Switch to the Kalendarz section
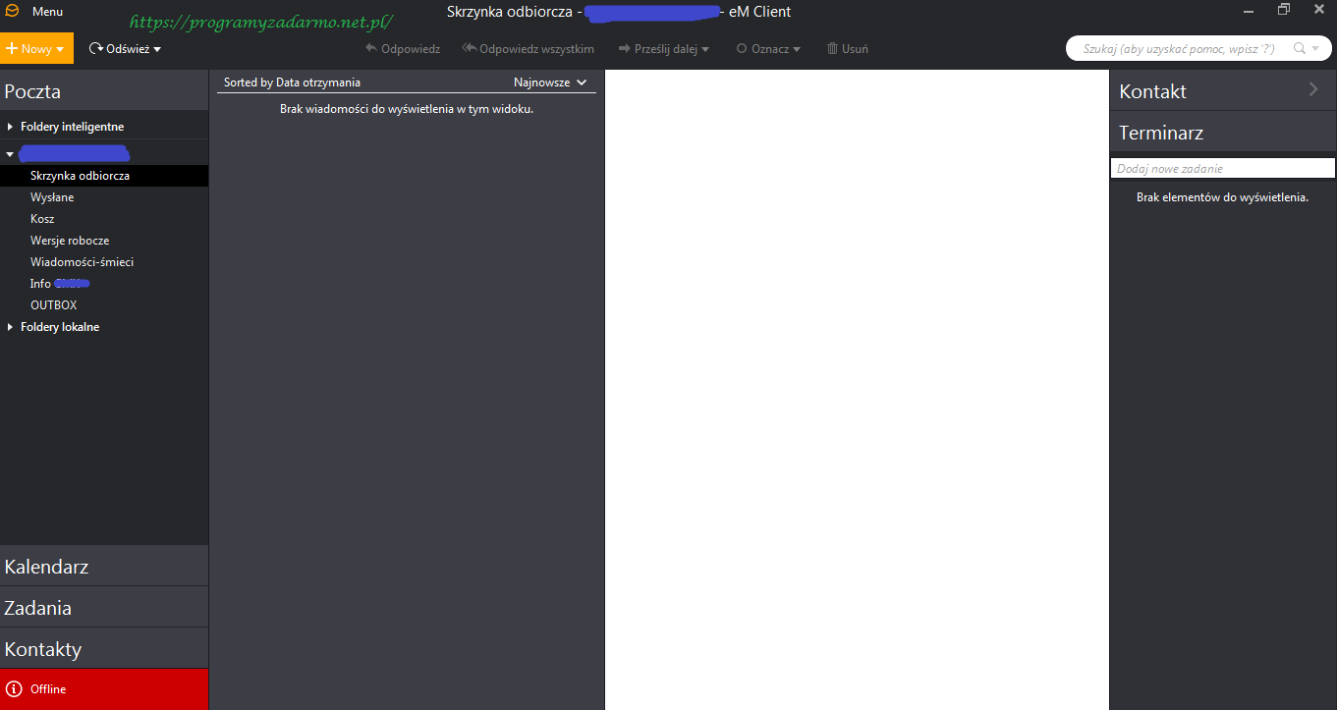Screen dimensions: 1337x710 click(x=46, y=567)
